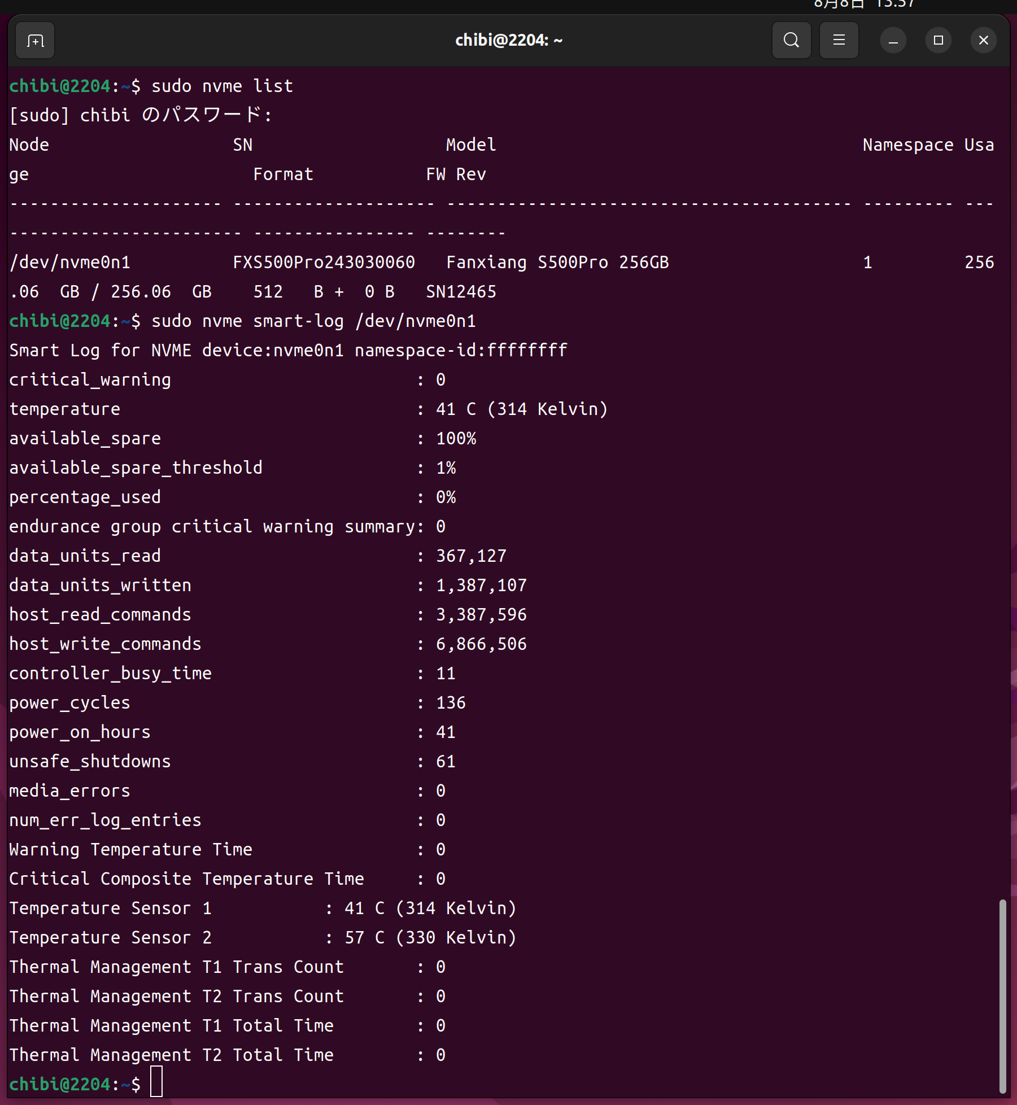Click the search icon in the header bar
This screenshot has height=1105, width=1017.
click(x=791, y=41)
